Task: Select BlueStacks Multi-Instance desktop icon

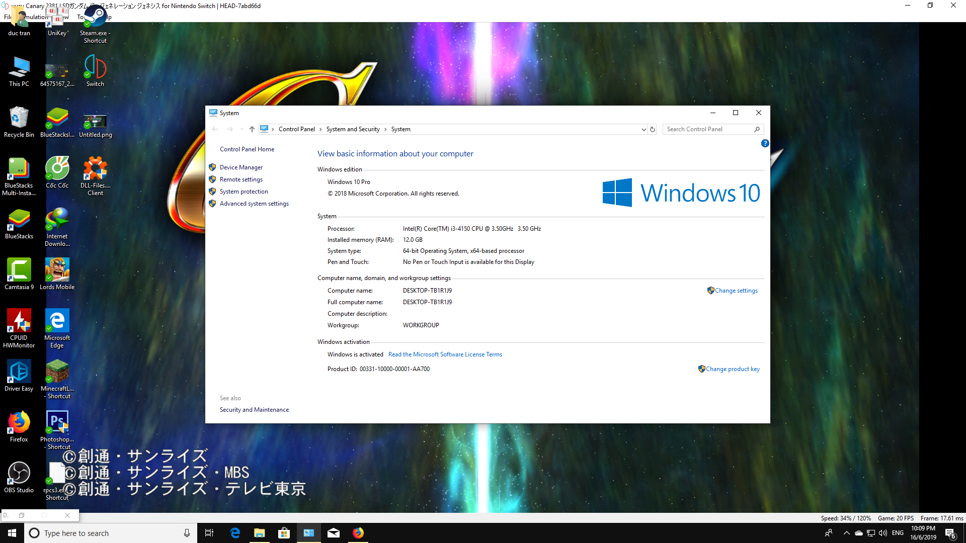Action: (x=19, y=176)
